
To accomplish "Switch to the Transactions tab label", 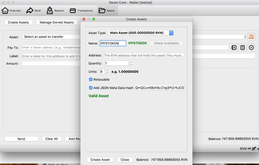I will [85, 11].
